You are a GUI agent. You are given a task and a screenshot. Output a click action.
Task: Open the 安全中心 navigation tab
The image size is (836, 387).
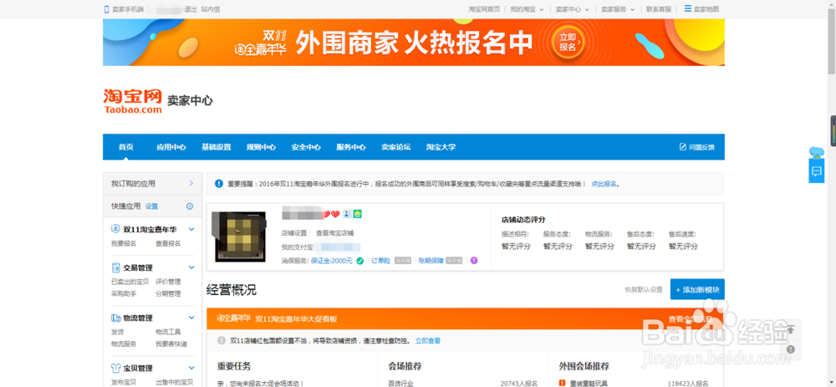point(306,147)
